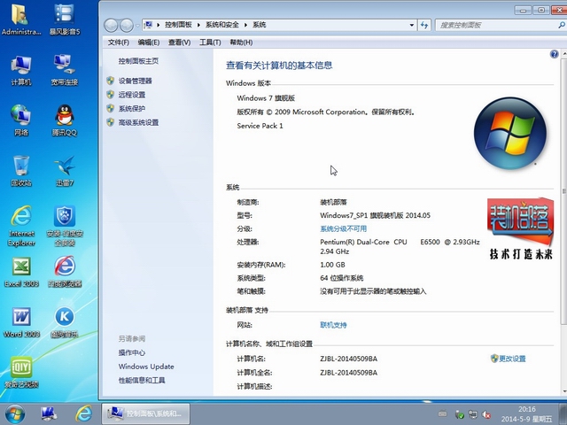Launch Word 2003 from the desktop
This screenshot has width=567, height=425.
(21, 322)
